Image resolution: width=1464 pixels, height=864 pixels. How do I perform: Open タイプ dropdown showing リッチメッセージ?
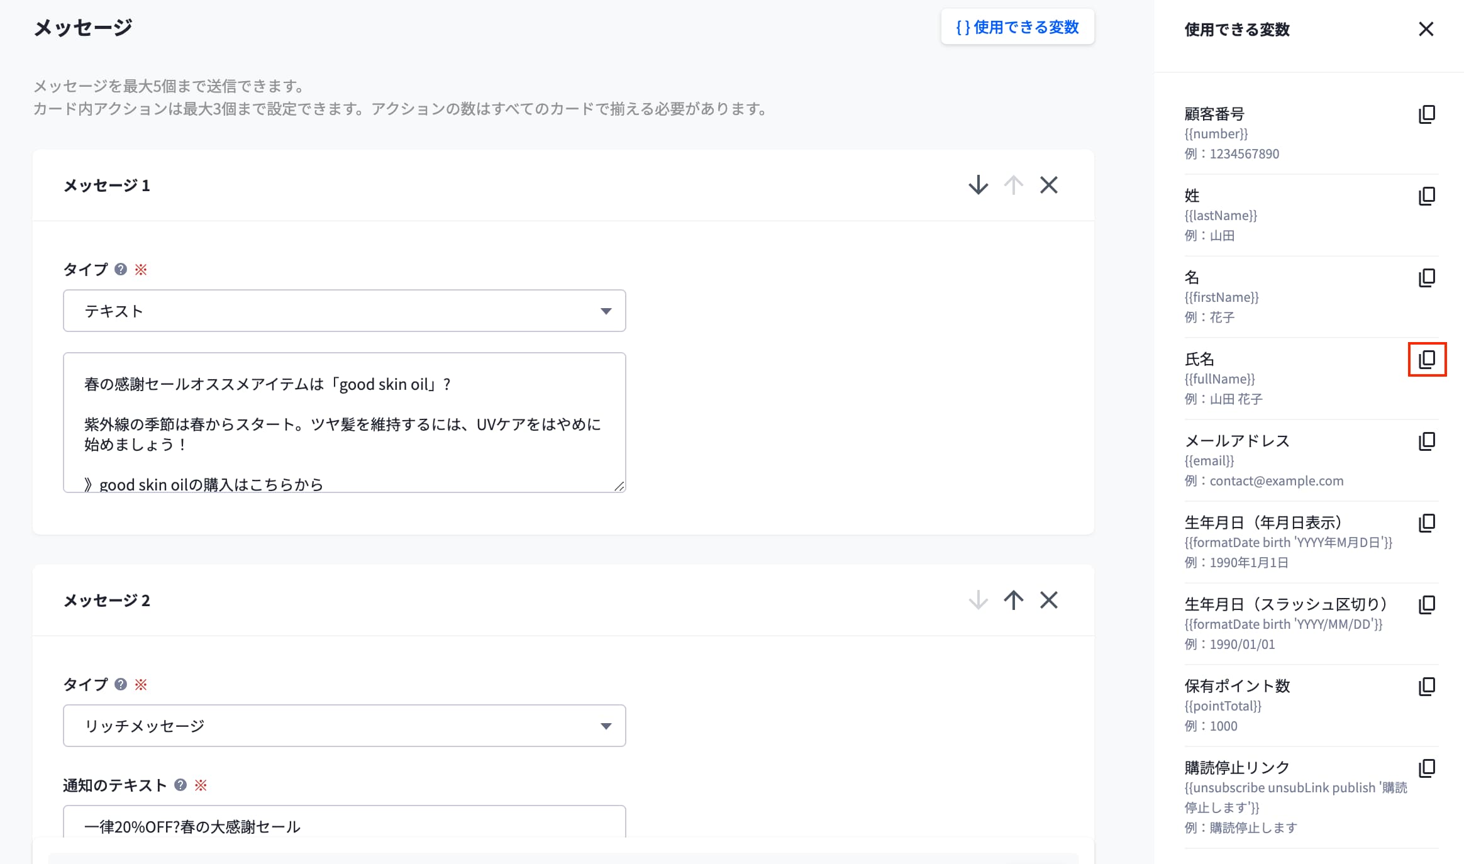[x=344, y=726]
